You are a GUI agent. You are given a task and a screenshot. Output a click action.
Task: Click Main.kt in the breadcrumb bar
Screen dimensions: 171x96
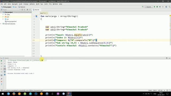(22, 7)
